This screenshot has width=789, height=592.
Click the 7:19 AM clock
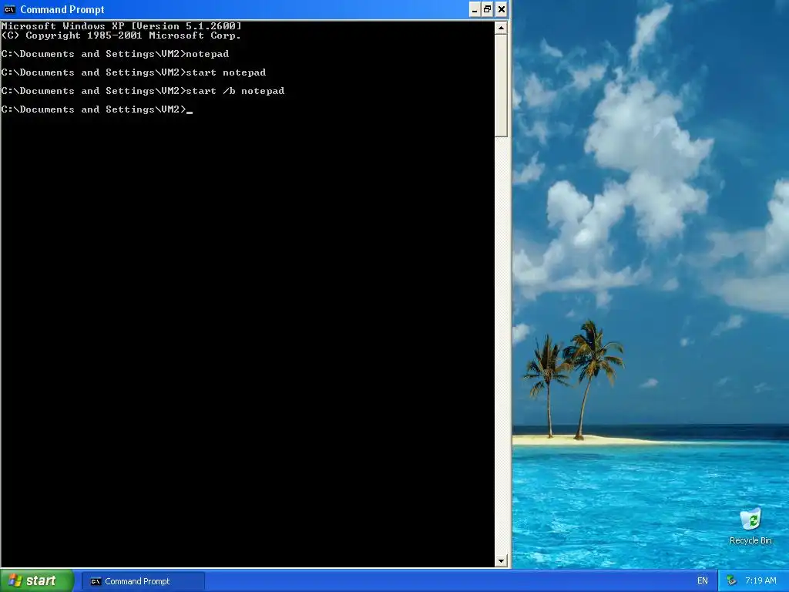point(760,581)
